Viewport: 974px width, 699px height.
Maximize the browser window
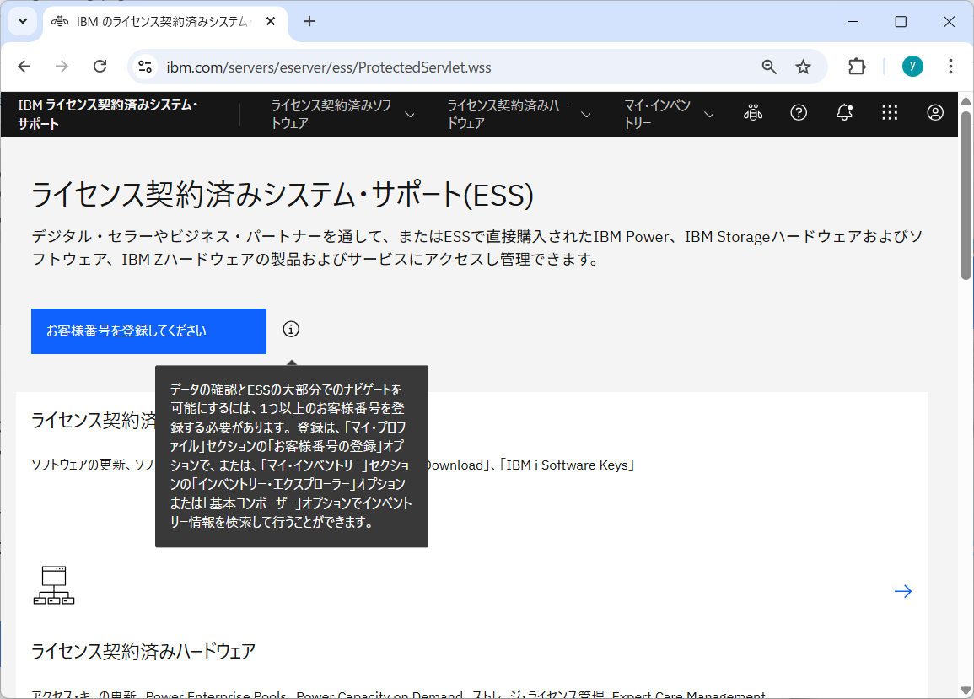(901, 21)
